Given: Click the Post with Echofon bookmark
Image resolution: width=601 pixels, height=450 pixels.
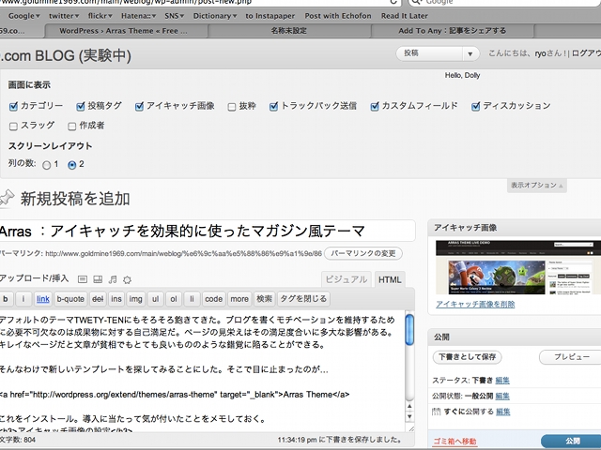Looking at the screenshot, I should click(338, 16).
